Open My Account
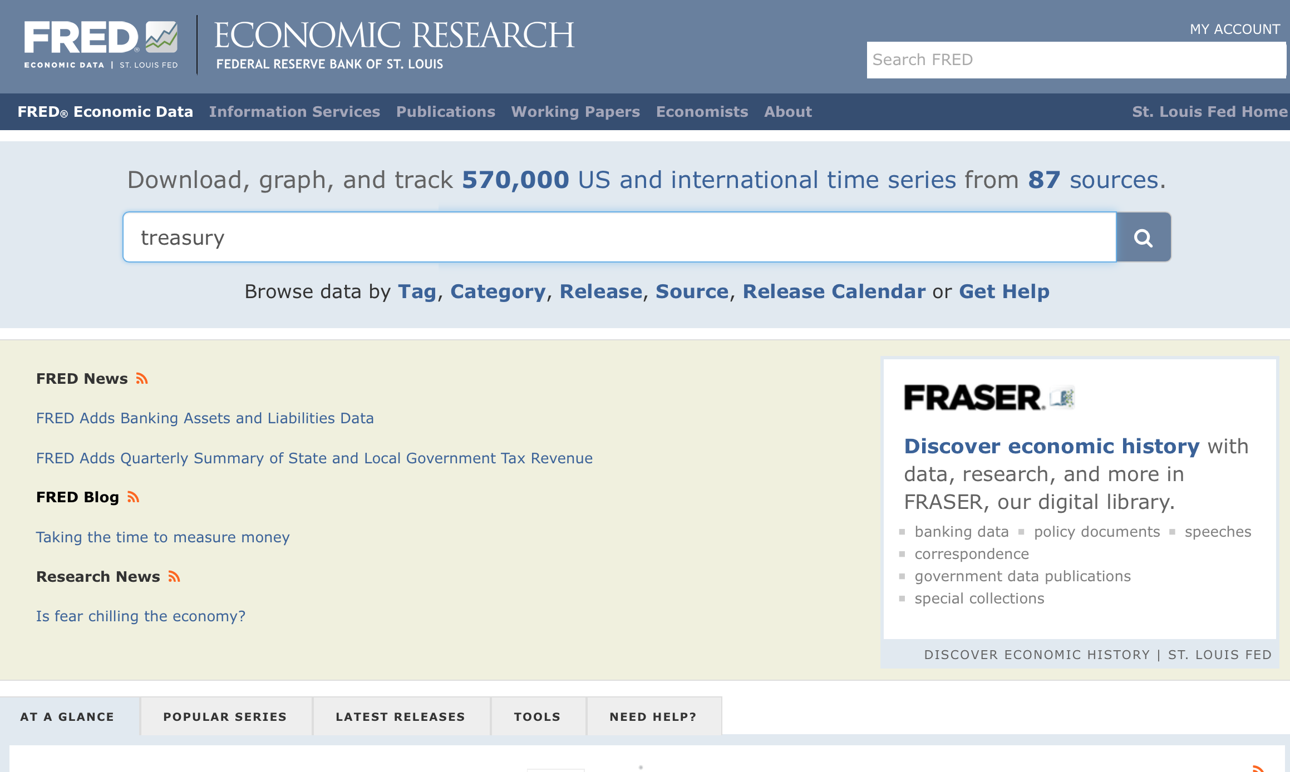The width and height of the screenshot is (1290, 772). 1235,29
